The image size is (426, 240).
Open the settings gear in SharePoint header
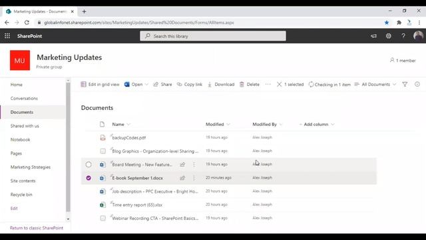pyautogui.click(x=389, y=36)
